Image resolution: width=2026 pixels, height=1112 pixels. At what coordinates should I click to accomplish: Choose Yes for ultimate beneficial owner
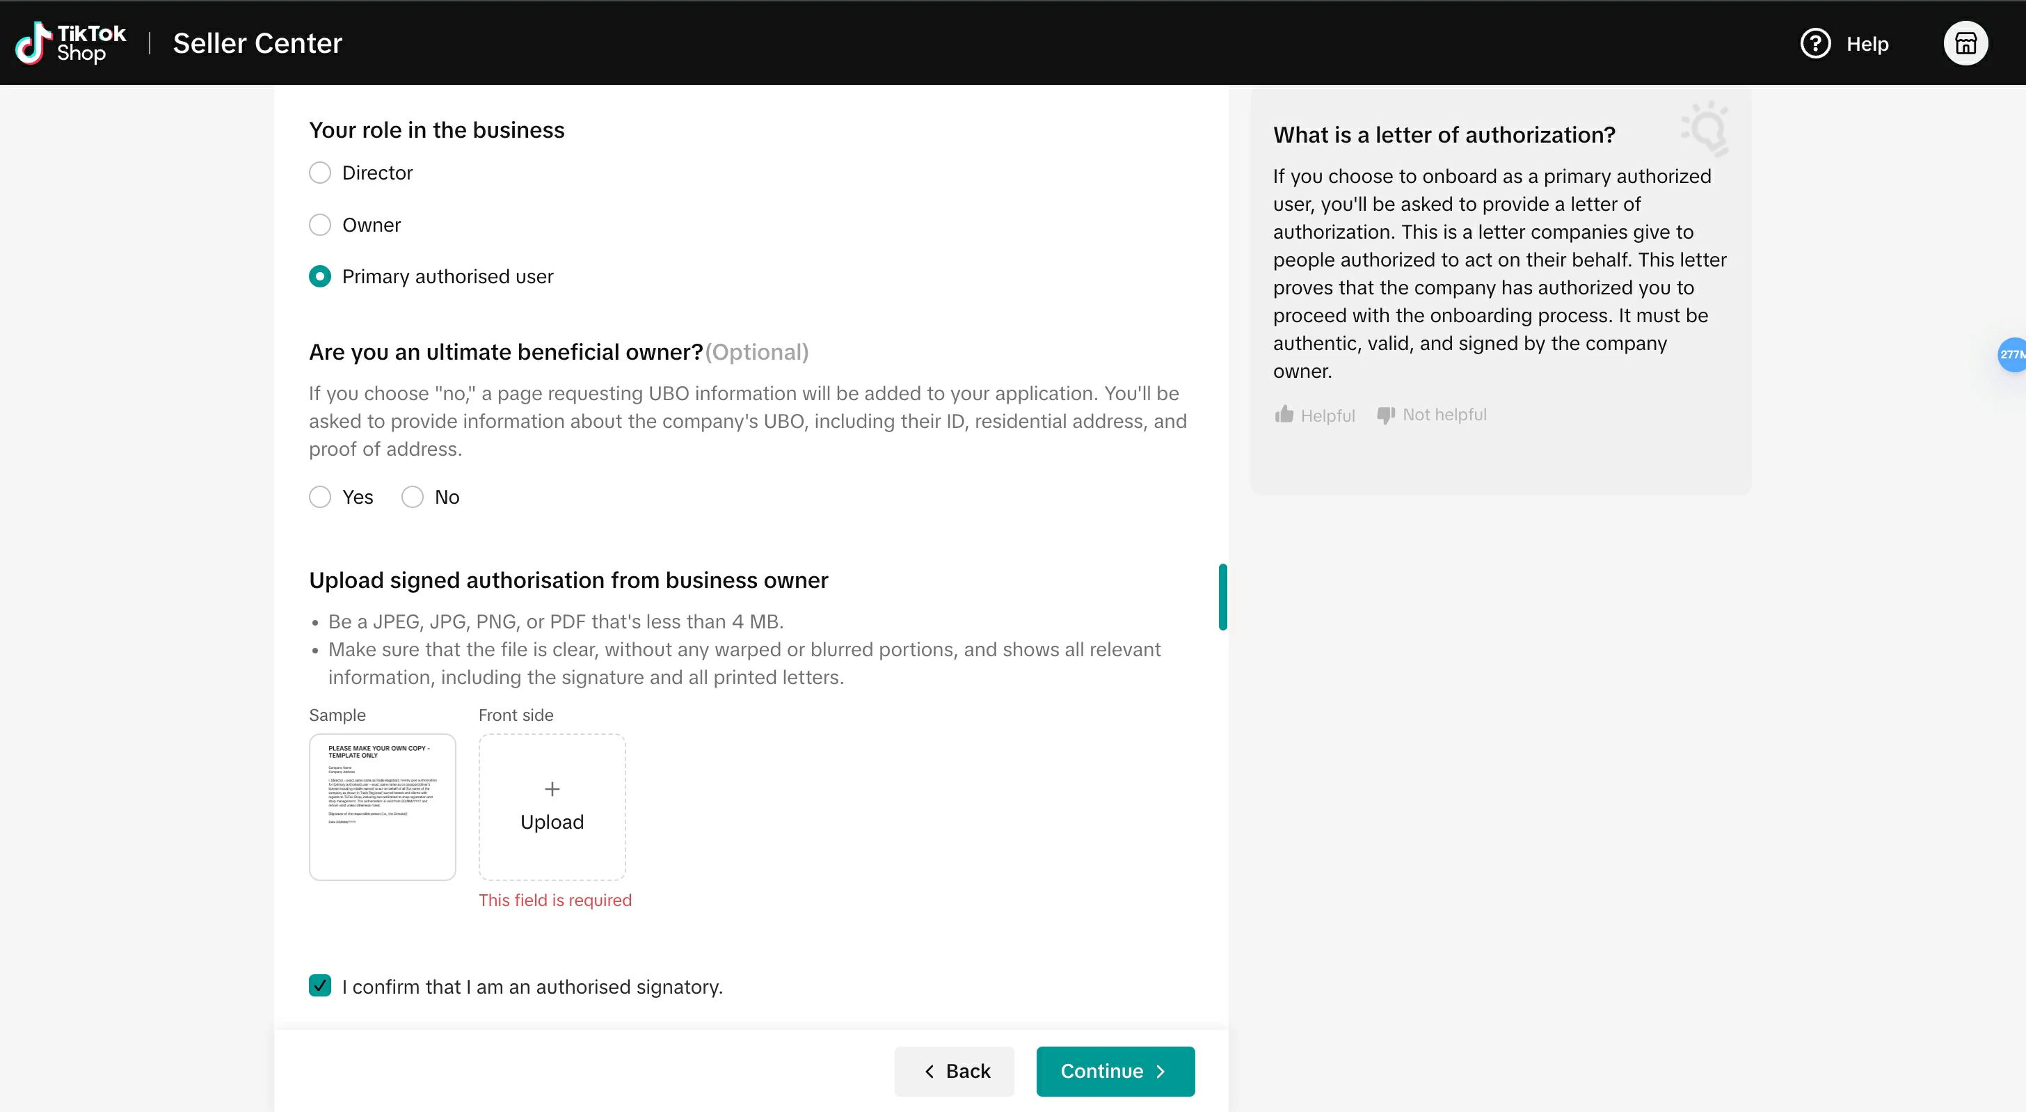pyautogui.click(x=320, y=497)
